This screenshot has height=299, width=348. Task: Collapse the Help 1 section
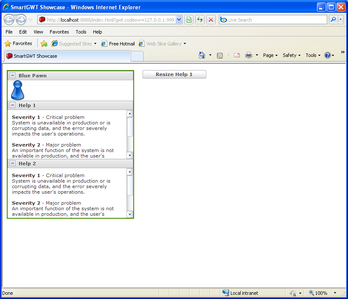point(12,105)
